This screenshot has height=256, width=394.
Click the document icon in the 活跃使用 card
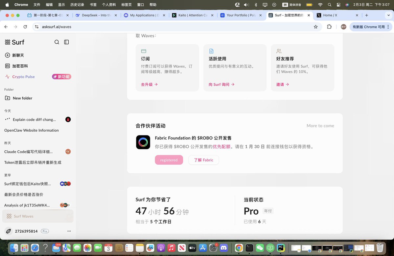click(x=211, y=51)
